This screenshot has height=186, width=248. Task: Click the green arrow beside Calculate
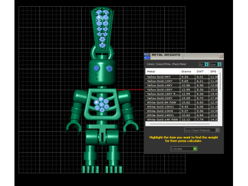[195, 149]
